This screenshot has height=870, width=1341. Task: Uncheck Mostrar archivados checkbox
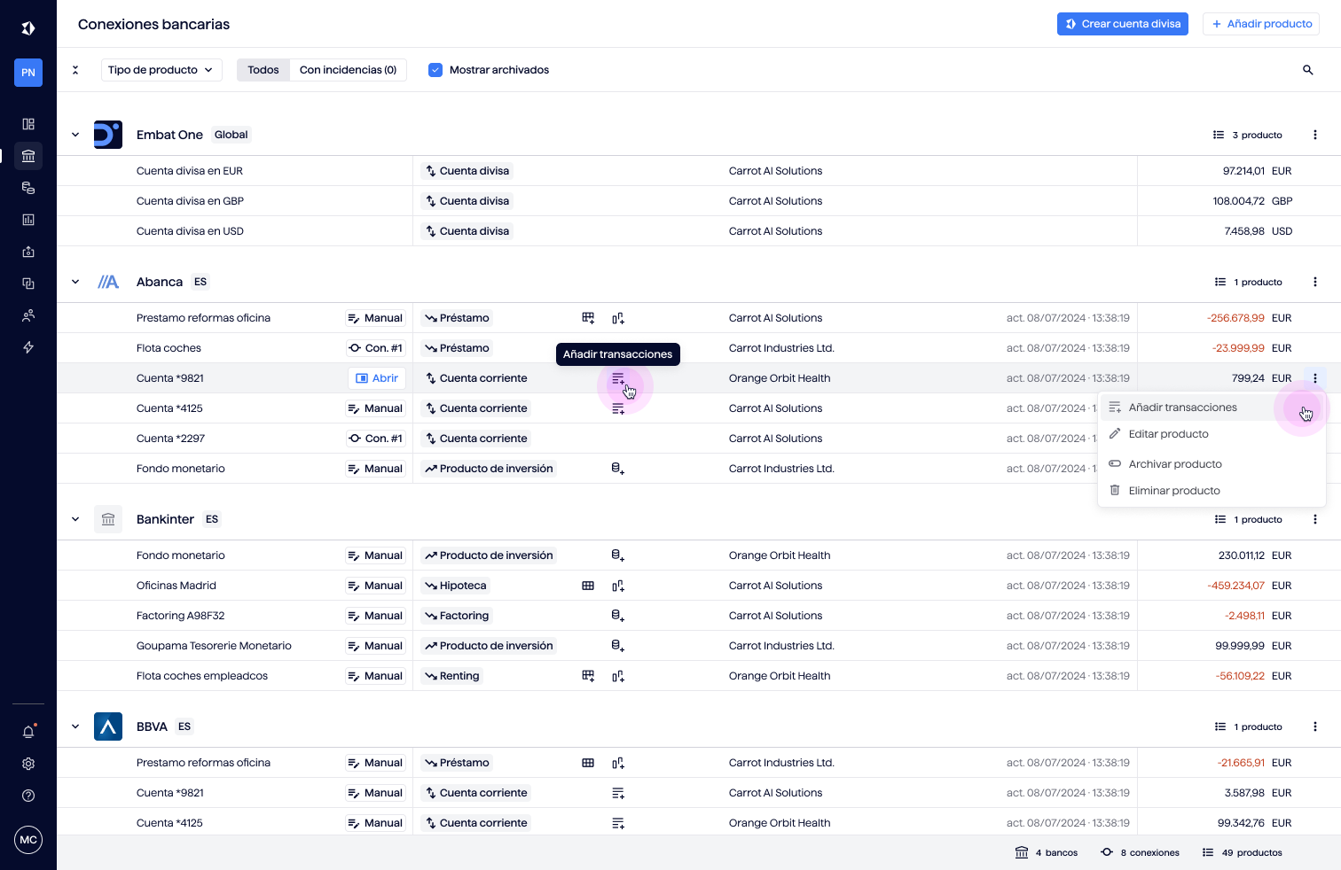(435, 70)
